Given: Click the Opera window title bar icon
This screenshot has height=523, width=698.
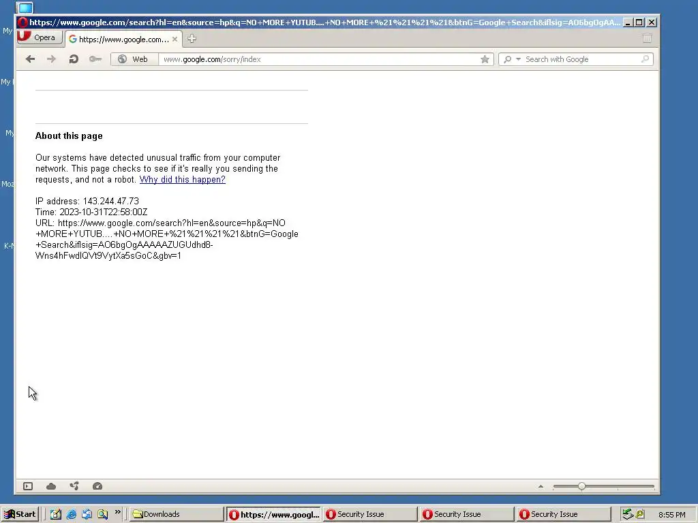Looking at the screenshot, I should (22, 22).
